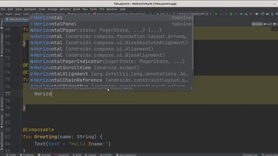Open the VCS menu
This screenshot has width=278, height=156.
(x=102, y=9)
